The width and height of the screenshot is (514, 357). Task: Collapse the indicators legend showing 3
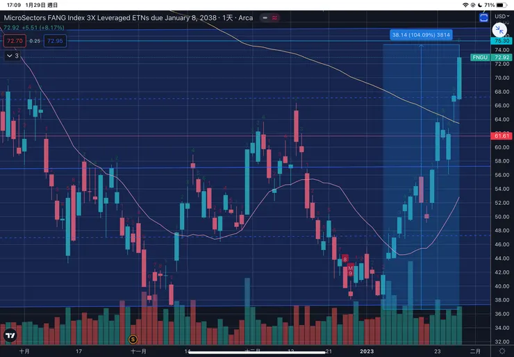[x=13, y=56]
